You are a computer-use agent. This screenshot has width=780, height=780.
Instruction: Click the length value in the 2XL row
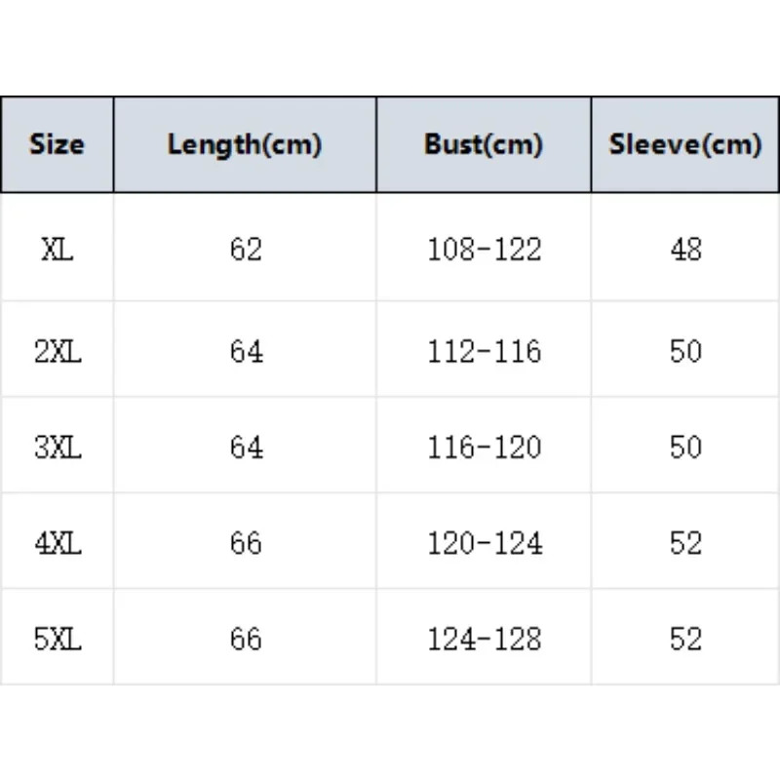(247, 351)
